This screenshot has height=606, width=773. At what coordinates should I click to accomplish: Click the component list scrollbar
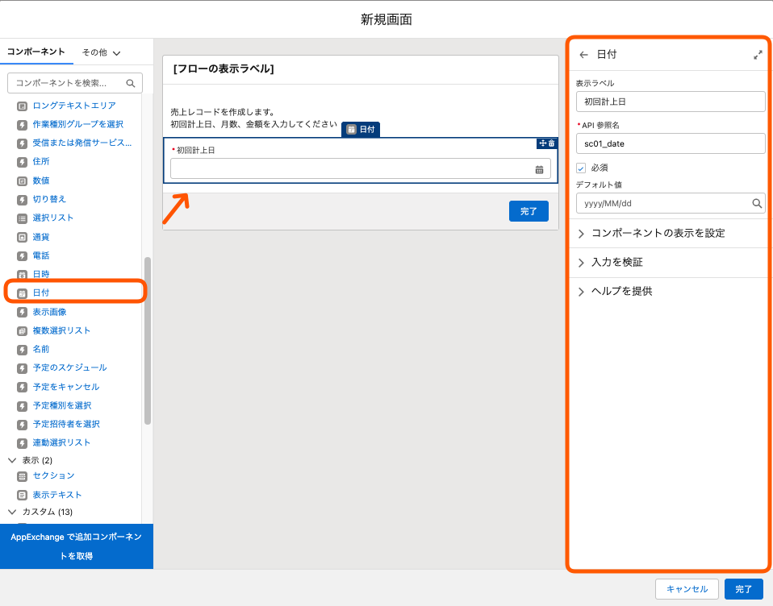pos(148,341)
